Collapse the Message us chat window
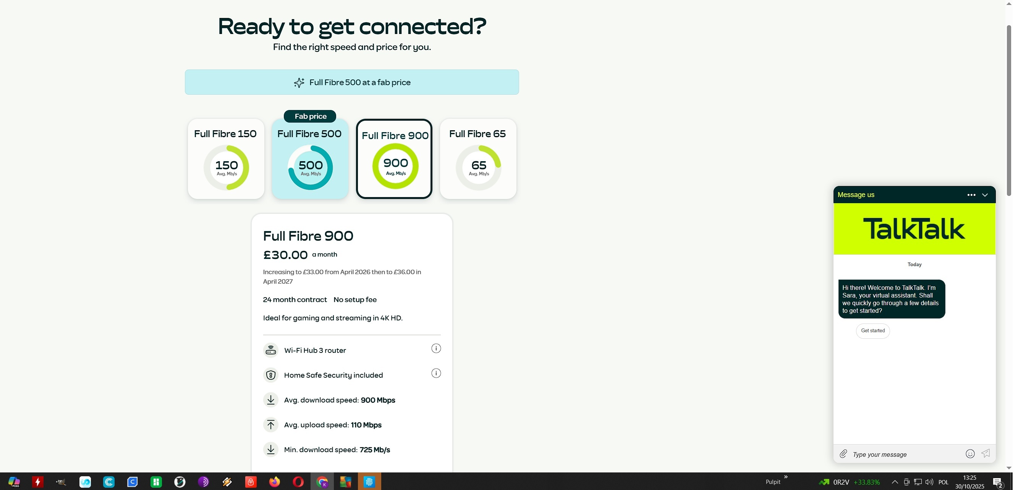 985,195
